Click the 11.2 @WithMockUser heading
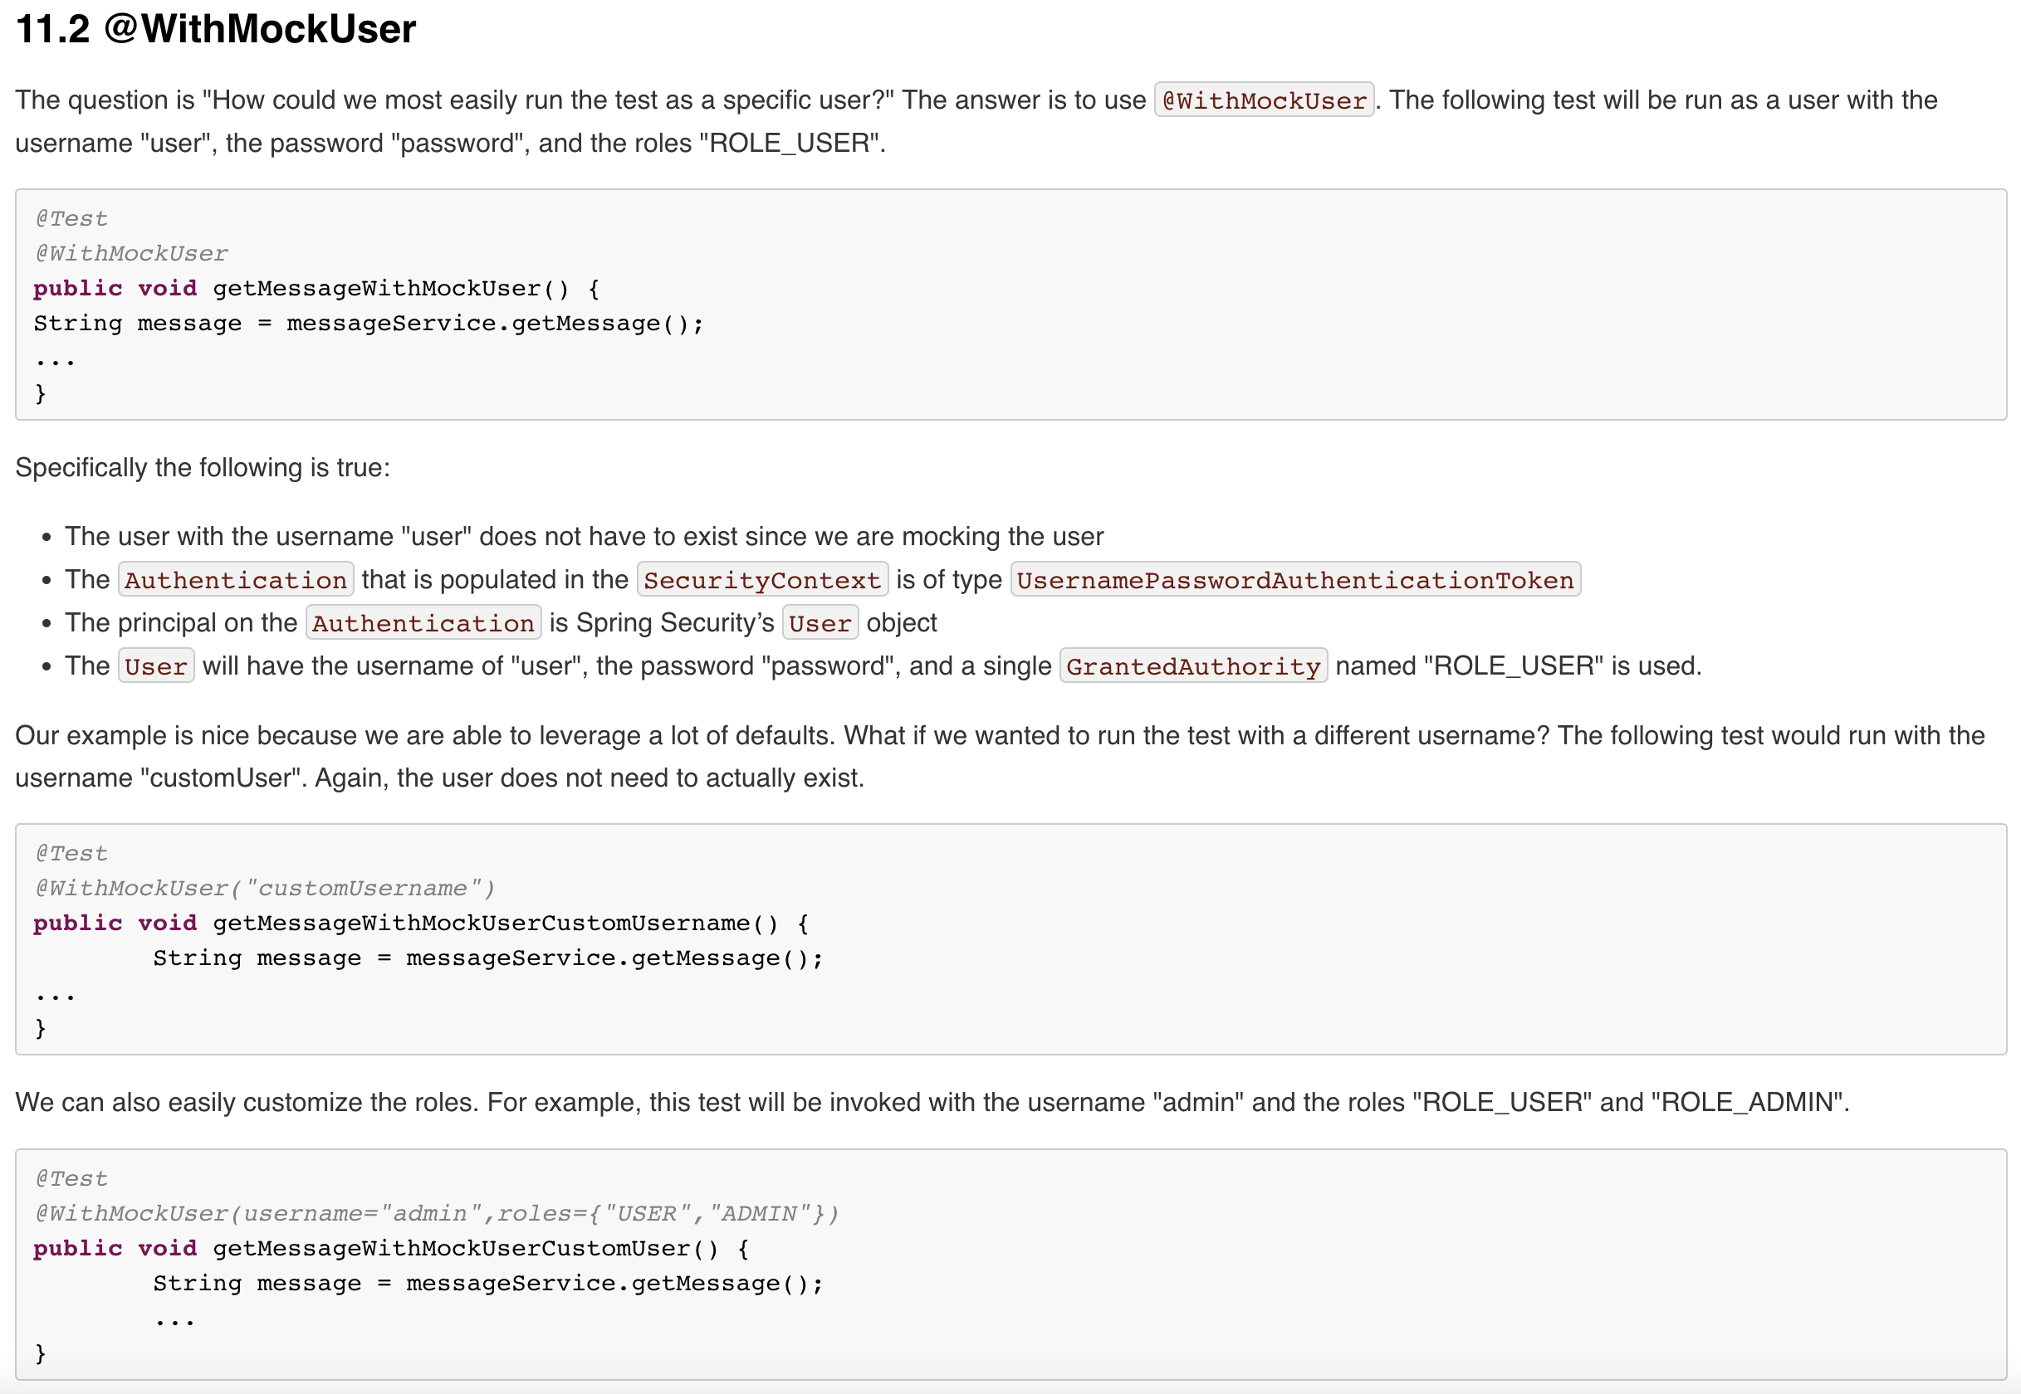2021x1394 pixels. (216, 29)
